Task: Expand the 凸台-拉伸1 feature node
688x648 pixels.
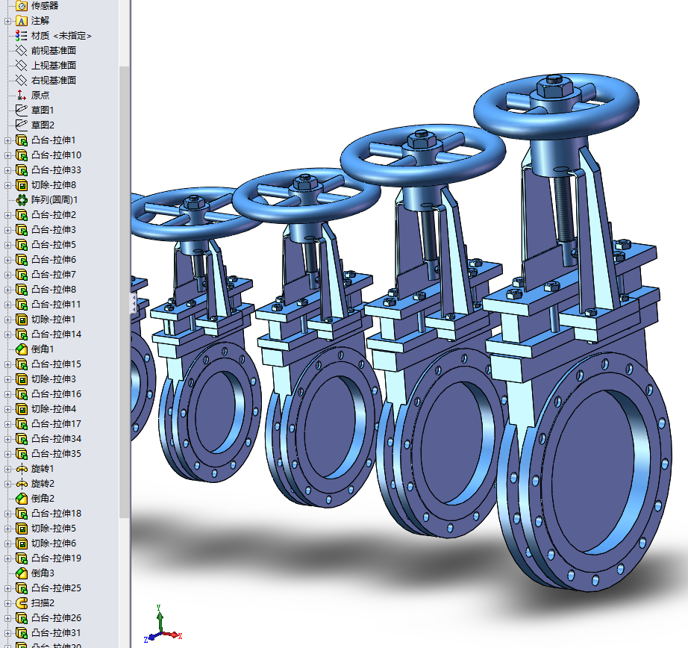Action: tap(7, 140)
